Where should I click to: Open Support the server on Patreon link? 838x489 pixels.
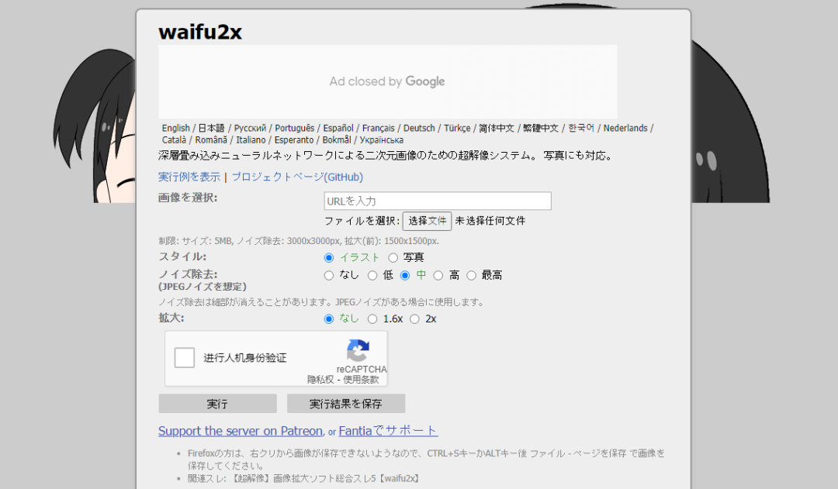click(241, 431)
